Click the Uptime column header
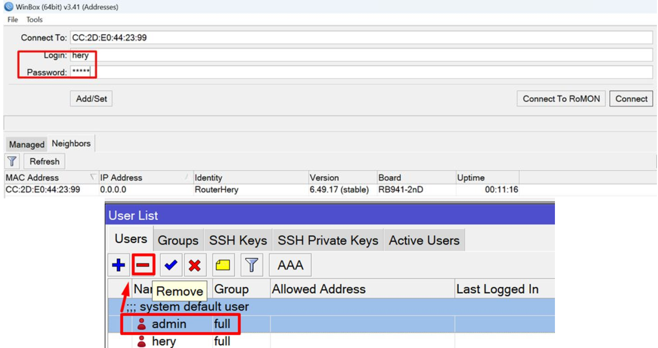 [x=487, y=177]
